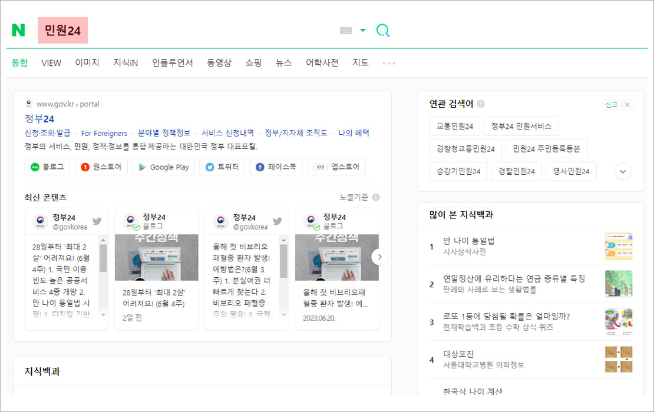Close the 연관 검색어 panel
This screenshot has width=654, height=412.
point(627,105)
